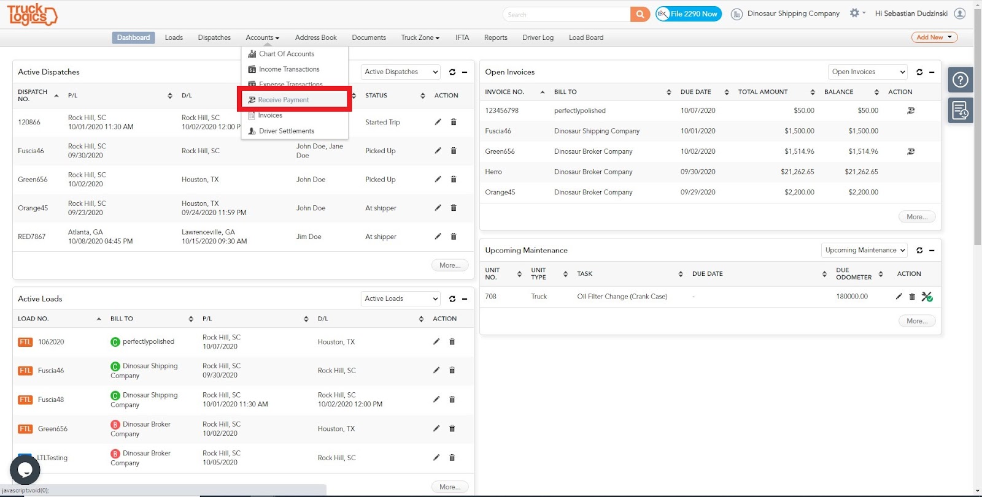Go to the Dashboard tab
Screen dimensions: 982x497
133,37
